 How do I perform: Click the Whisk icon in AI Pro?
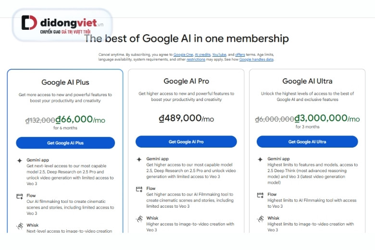pos(139,218)
